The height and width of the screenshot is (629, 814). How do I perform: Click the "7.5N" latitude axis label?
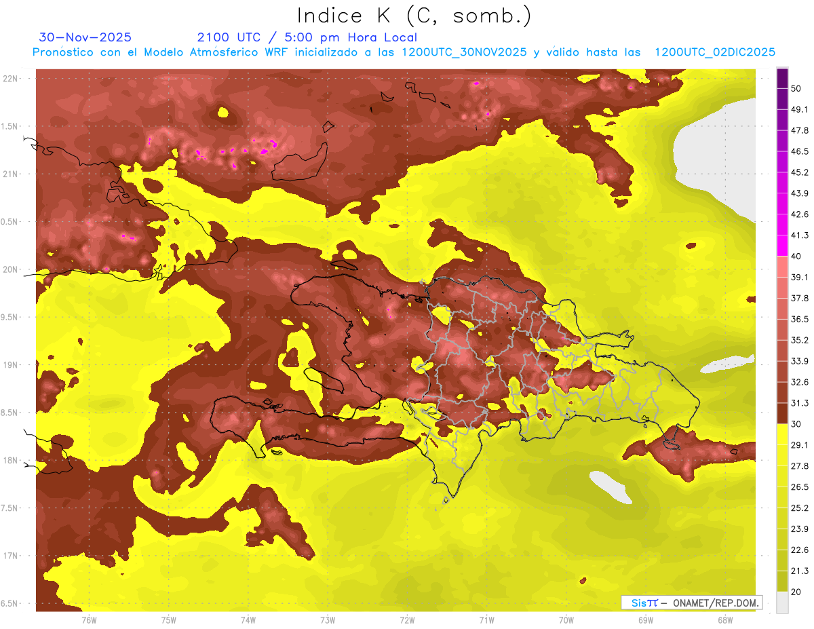point(9,508)
